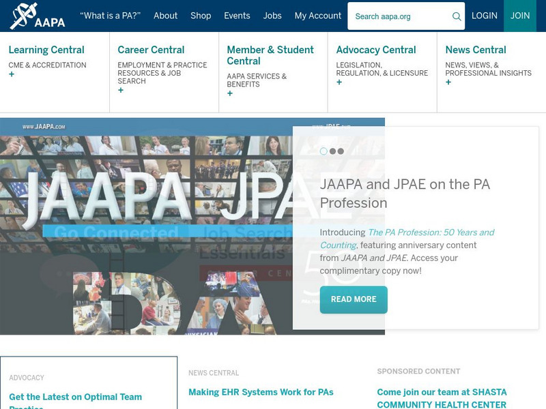Open the Jobs menu item
Image resolution: width=546 pixels, height=409 pixels.
[x=272, y=16]
